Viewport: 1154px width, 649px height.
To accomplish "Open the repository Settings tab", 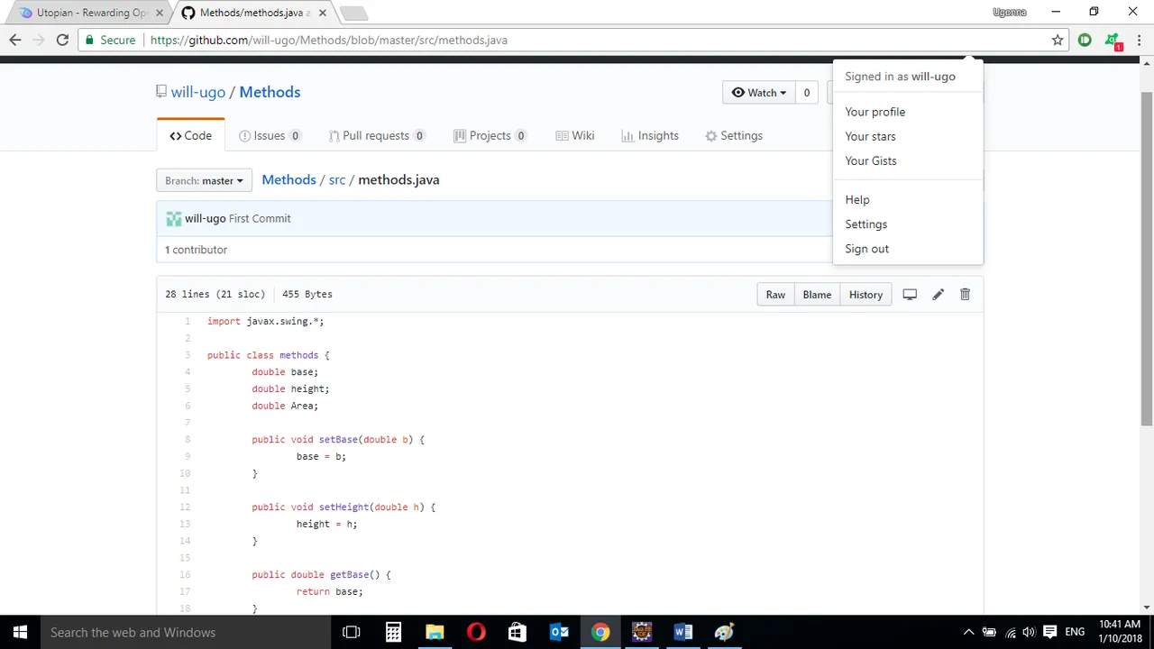I will pos(734,135).
